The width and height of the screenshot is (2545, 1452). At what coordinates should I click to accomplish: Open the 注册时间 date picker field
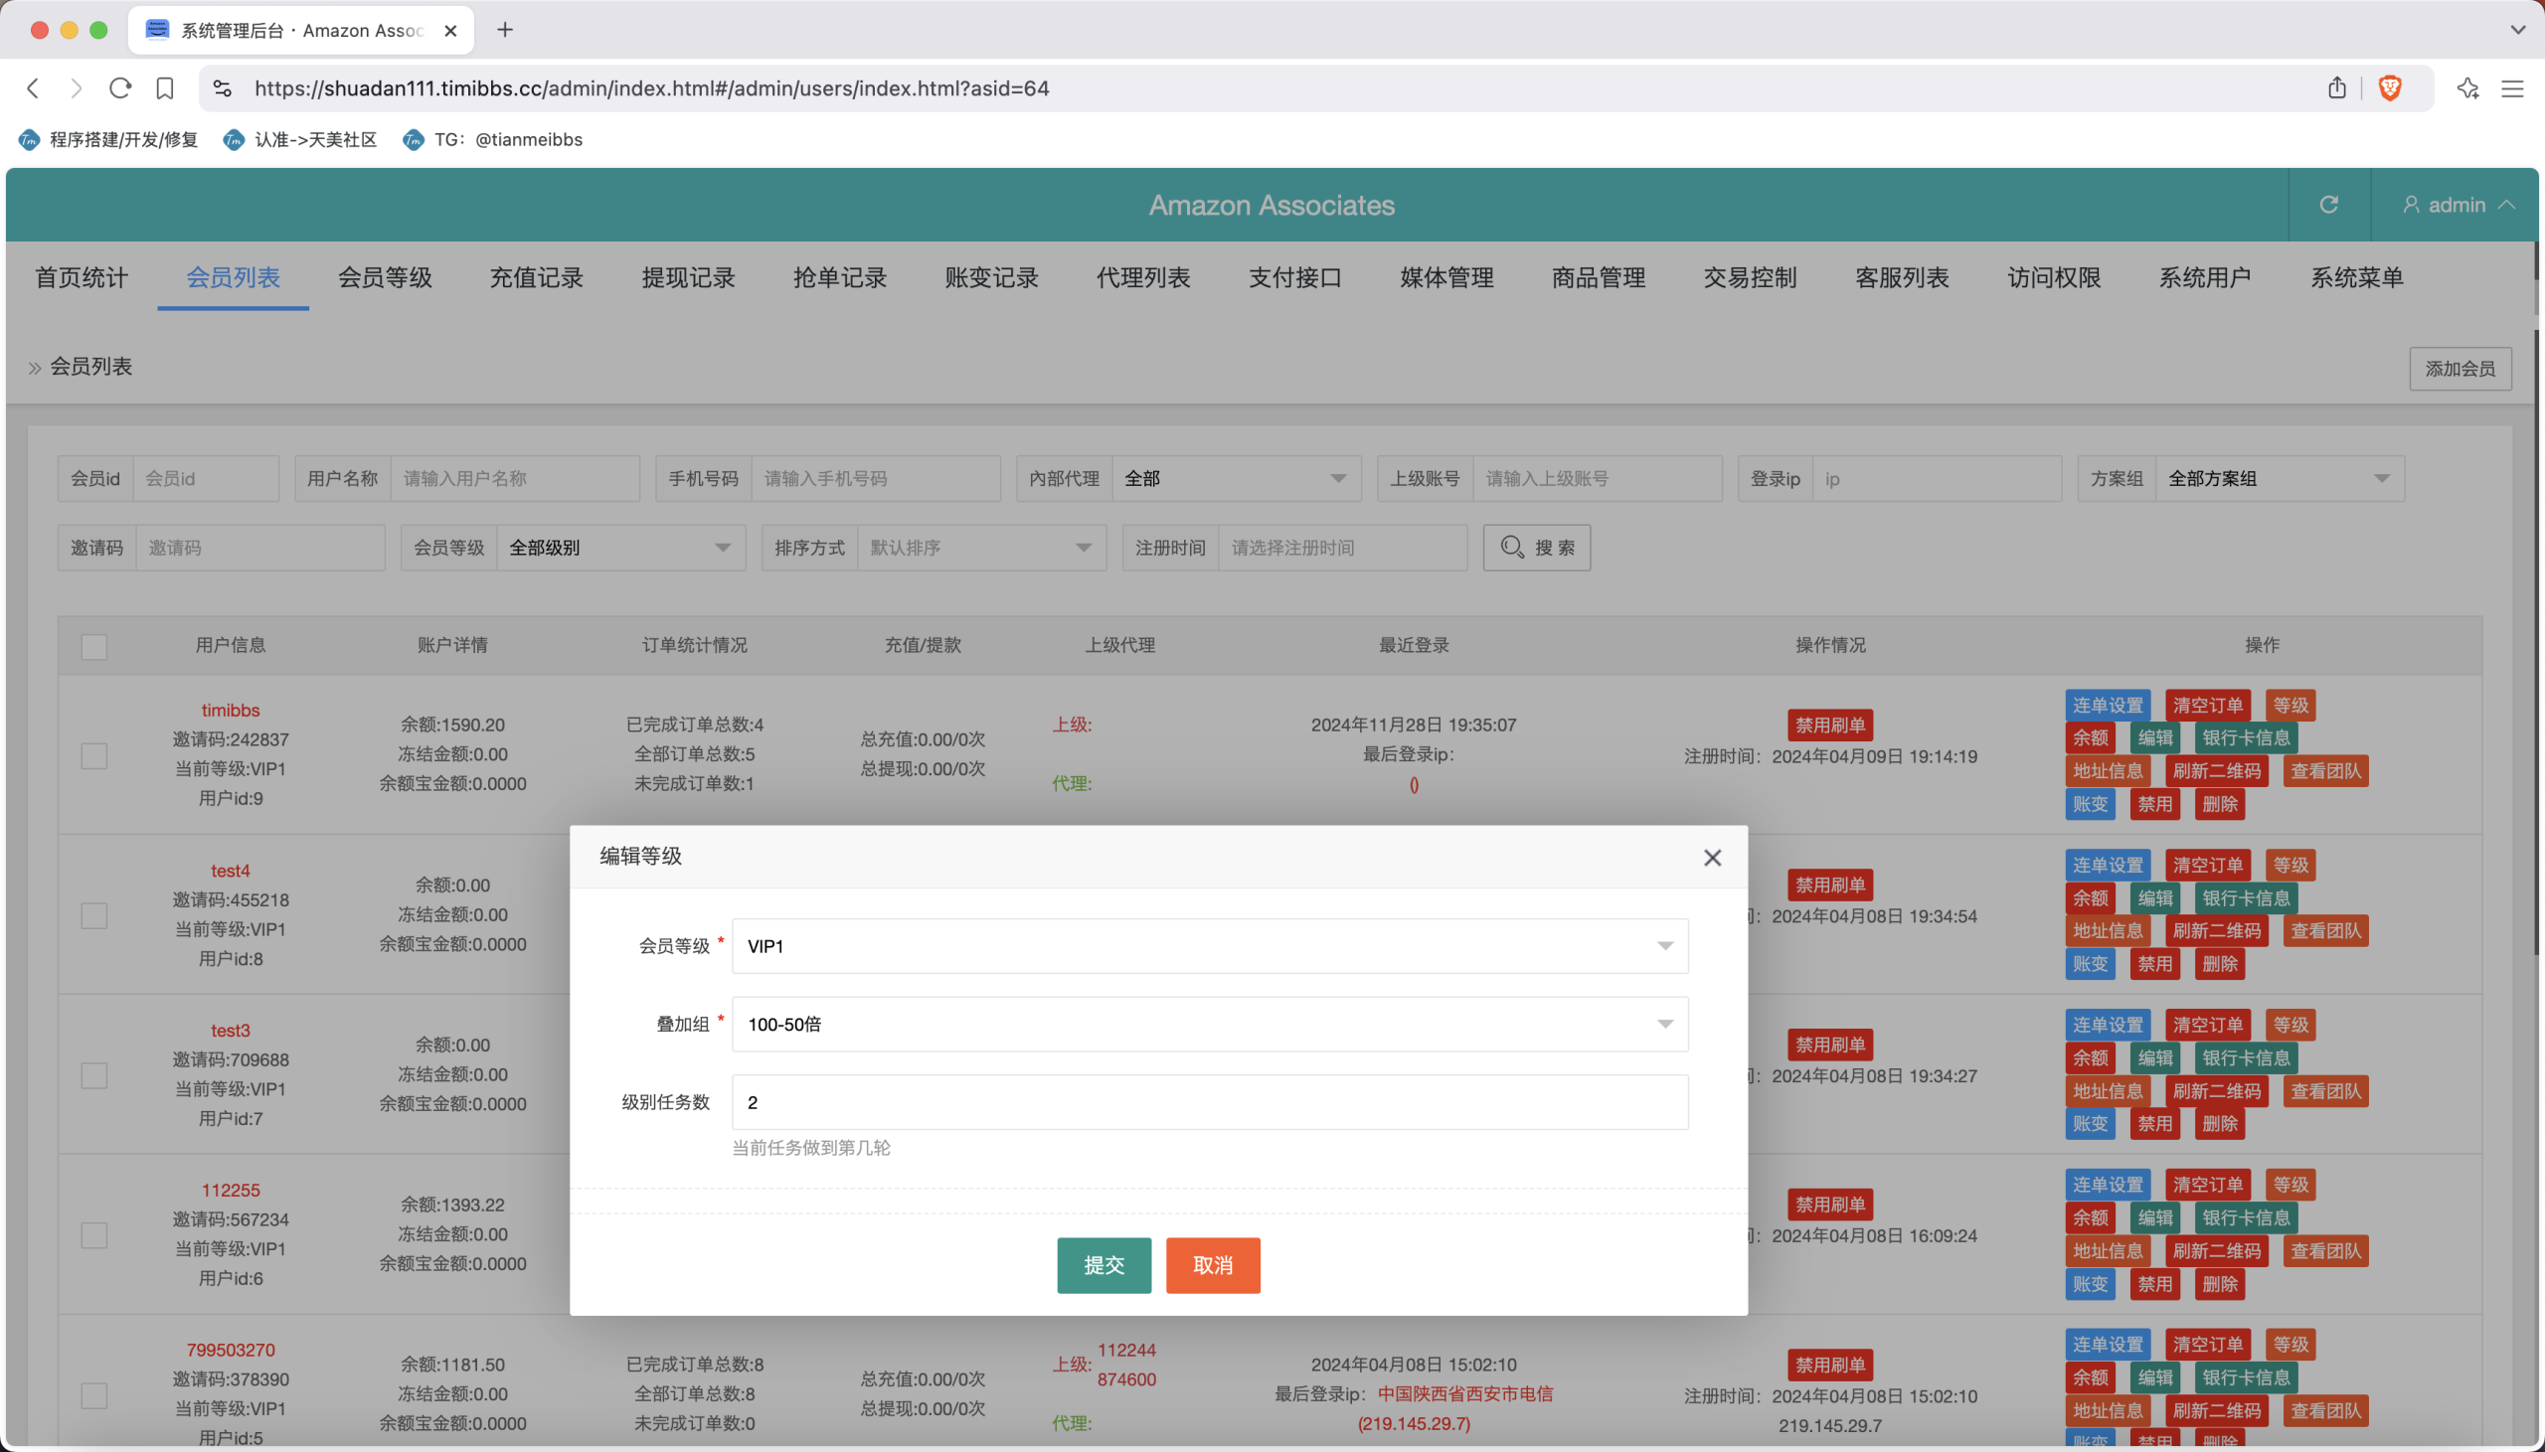(1342, 548)
